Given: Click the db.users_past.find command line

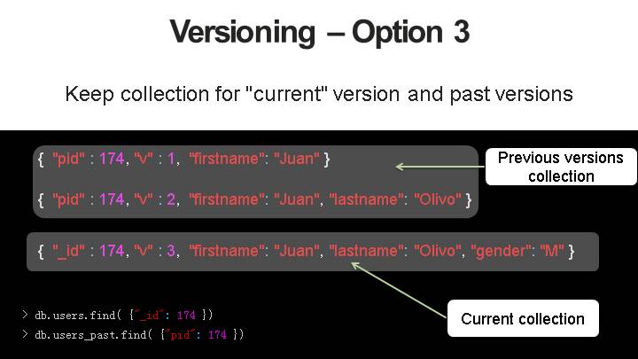Looking at the screenshot, I should pyautogui.click(x=133, y=334).
